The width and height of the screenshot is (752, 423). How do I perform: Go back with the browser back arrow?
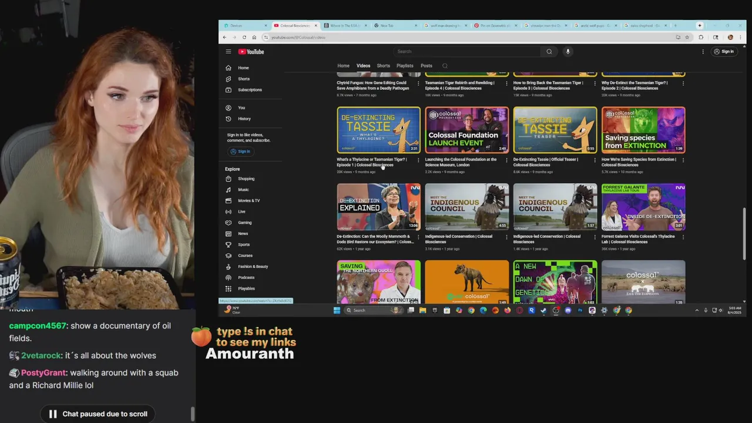pos(224,37)
